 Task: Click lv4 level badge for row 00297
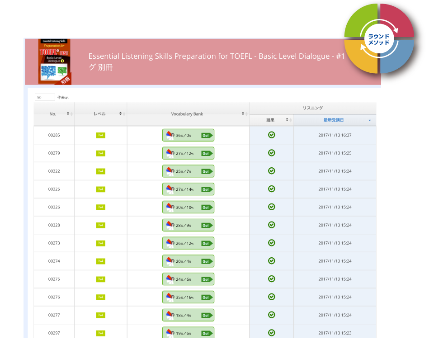(101, 333)
